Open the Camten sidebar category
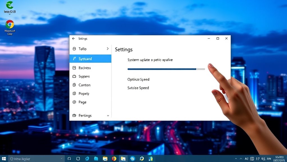 (90, 85)
